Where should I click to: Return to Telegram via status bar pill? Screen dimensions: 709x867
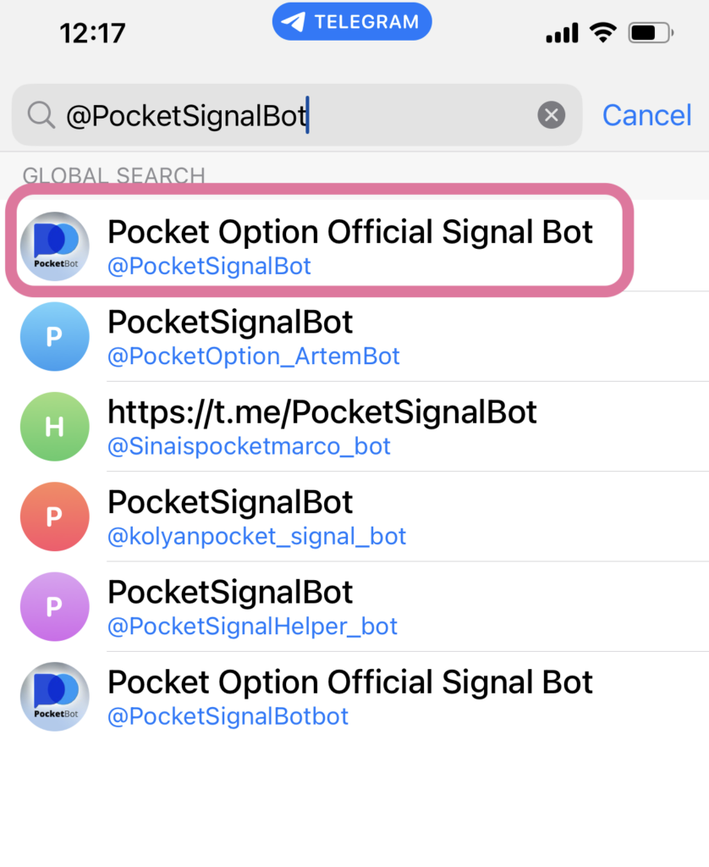tap(352, 22)
